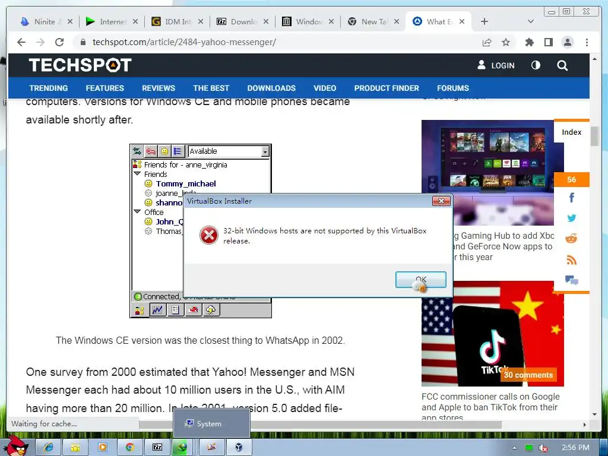Open the TRENDING menu

point(49,88)
